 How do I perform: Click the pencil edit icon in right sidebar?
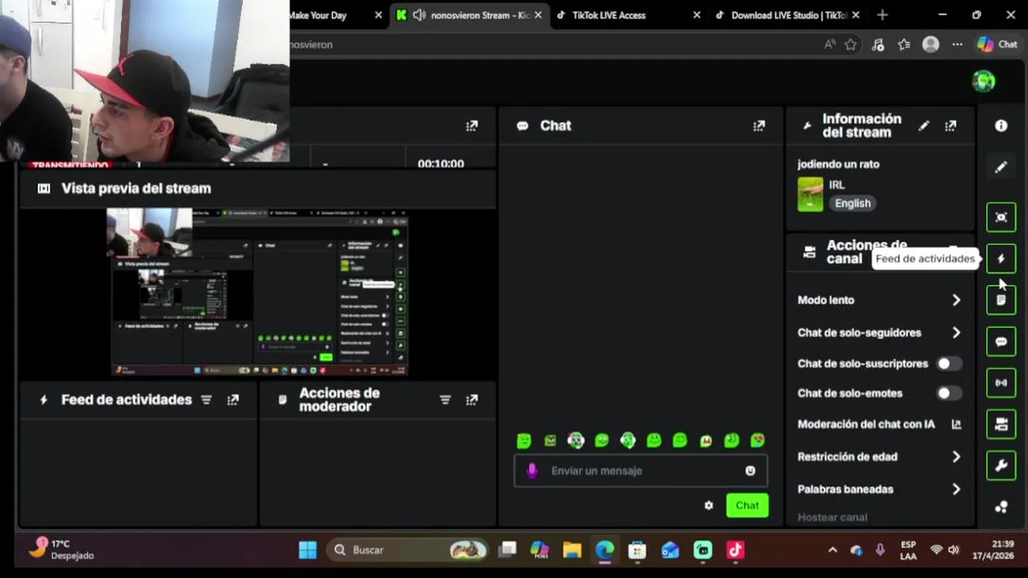coord(1001,167)
